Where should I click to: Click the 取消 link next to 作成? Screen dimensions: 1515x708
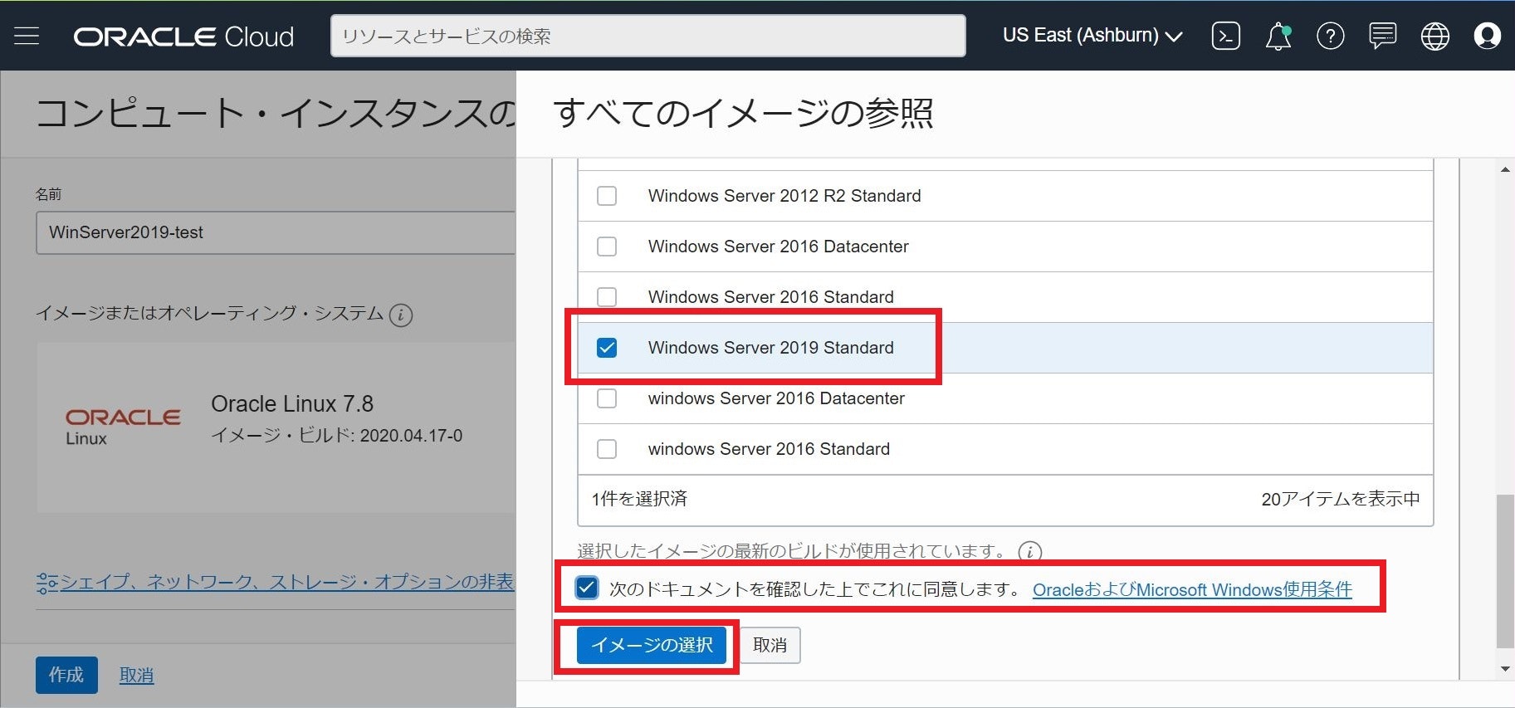click(136, 676)
